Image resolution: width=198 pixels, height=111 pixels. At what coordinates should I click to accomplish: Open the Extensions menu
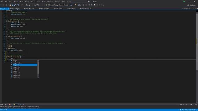point(50,2)
